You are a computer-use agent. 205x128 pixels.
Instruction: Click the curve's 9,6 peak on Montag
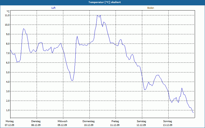(x=24, y=29)
